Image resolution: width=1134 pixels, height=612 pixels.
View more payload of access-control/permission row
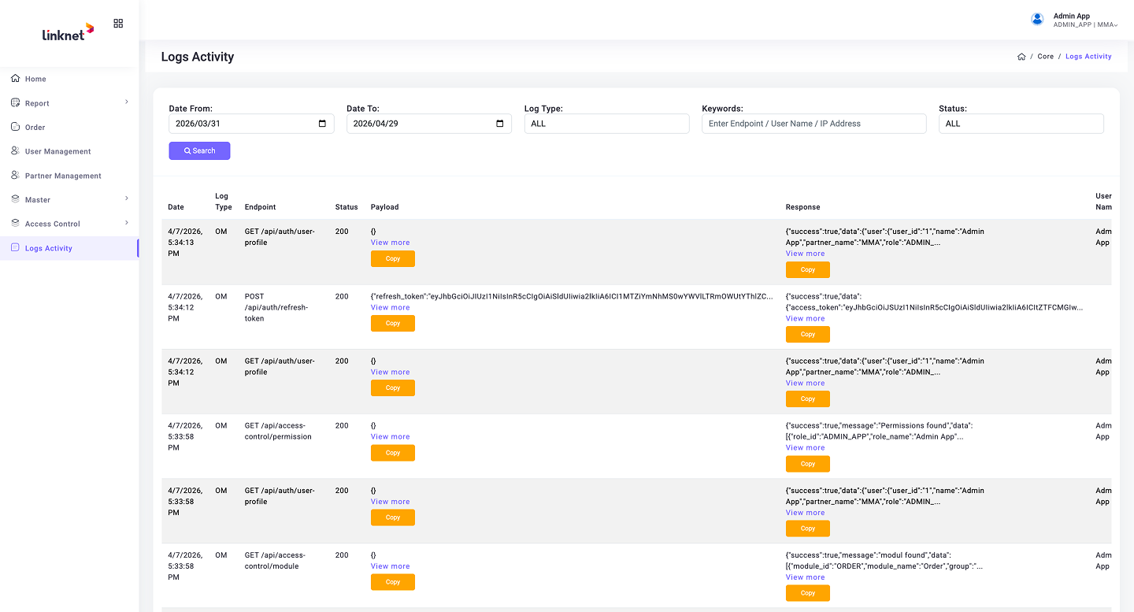click(391, 436)
